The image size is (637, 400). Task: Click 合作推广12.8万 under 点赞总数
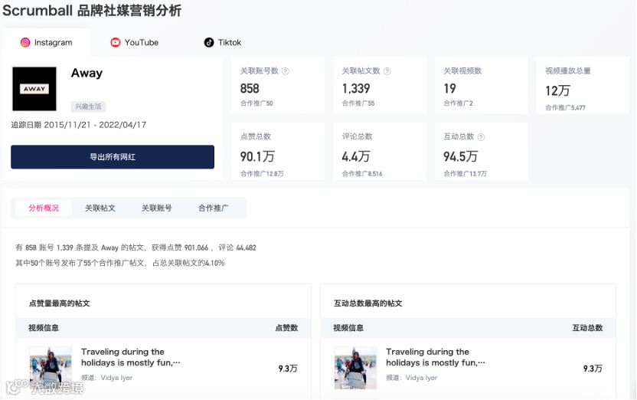(x=262, y=174)
